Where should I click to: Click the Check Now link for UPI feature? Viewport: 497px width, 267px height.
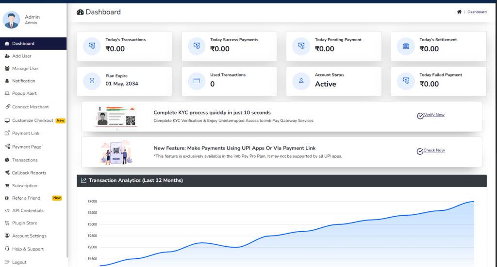433,150
